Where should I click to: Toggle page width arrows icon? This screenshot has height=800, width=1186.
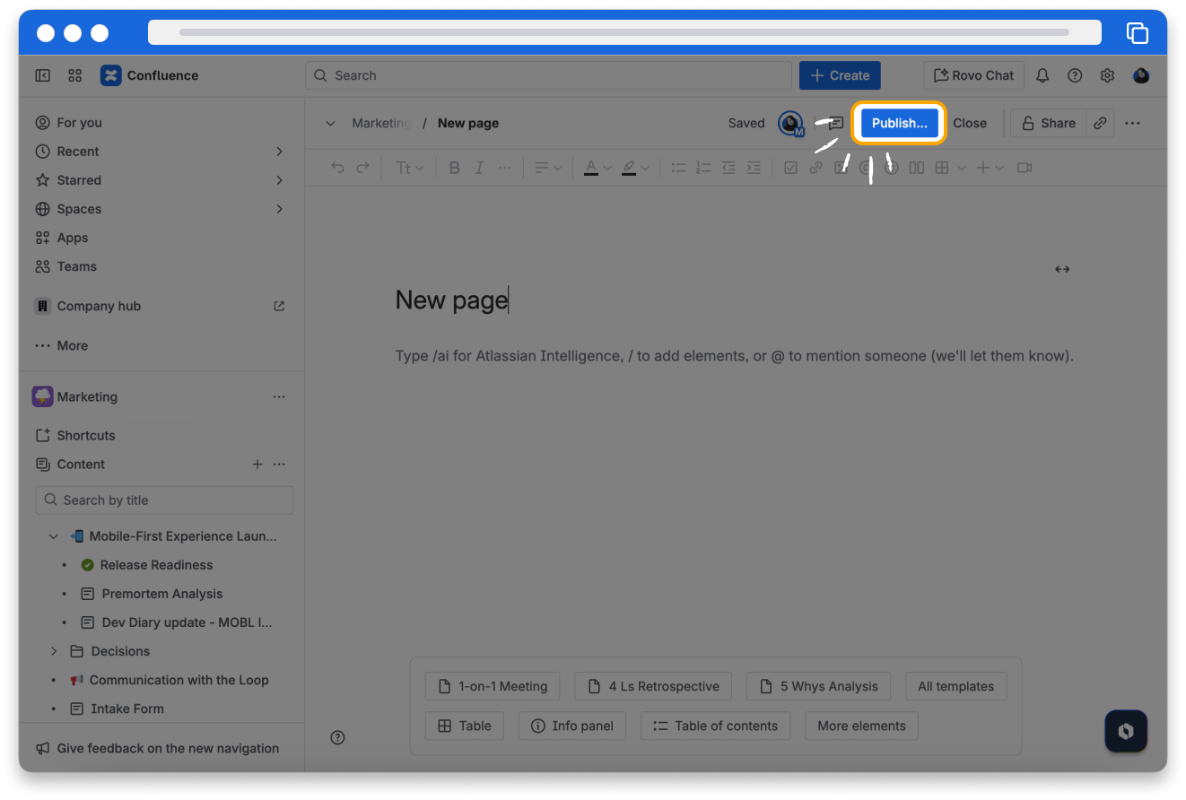coord(1062,269)
